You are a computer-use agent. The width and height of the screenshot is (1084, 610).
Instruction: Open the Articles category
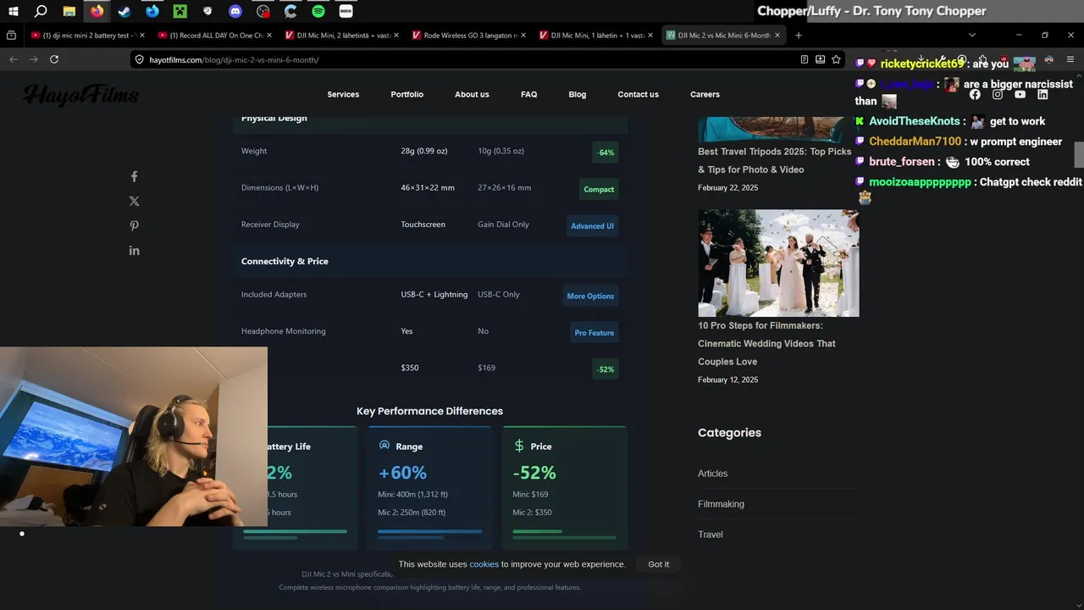[x=712, y=474]
